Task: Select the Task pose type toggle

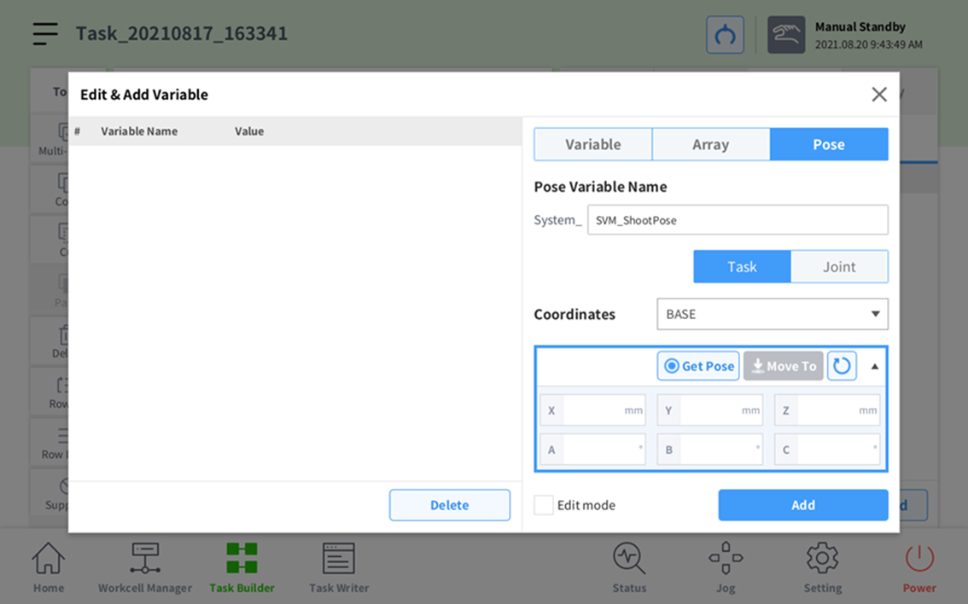Action: [x=742, y=267]
